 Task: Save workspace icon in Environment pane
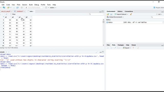pos(111,14)
